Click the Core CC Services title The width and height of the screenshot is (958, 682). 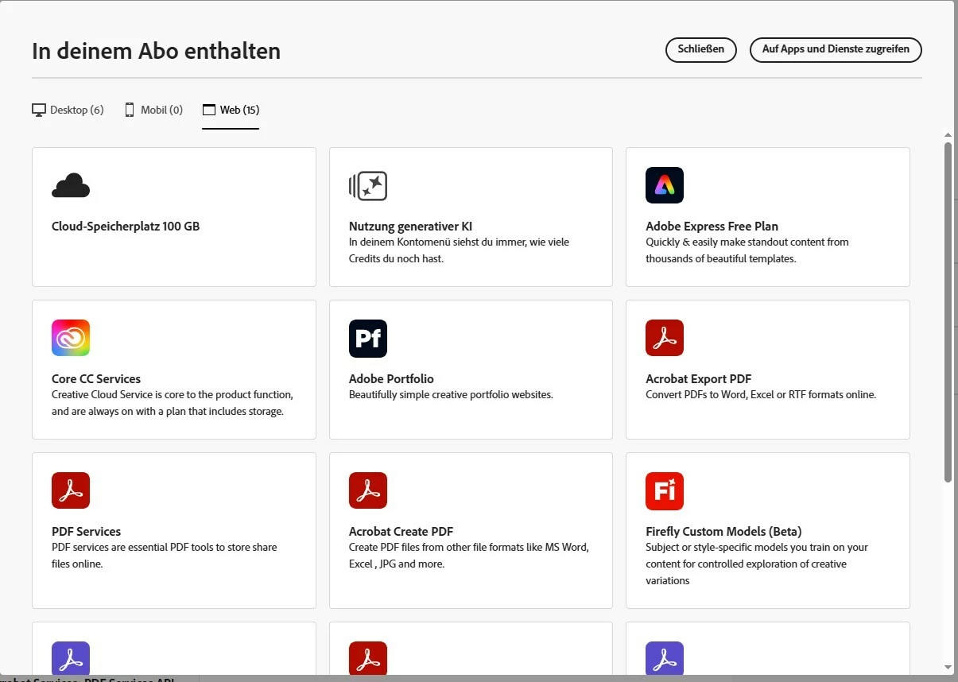tap(96, 379)
